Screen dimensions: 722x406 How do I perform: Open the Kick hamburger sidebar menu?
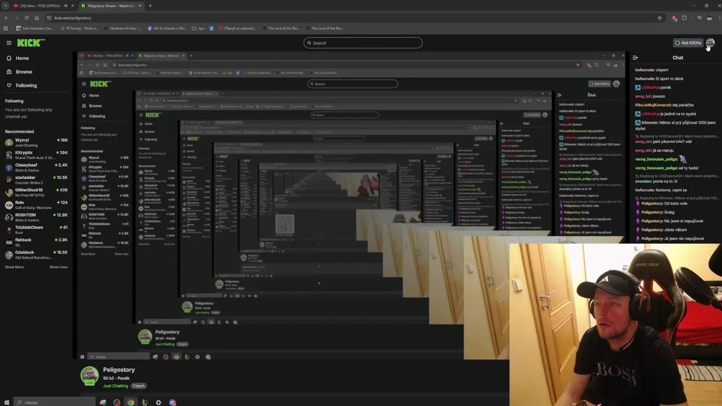(8, 43)
